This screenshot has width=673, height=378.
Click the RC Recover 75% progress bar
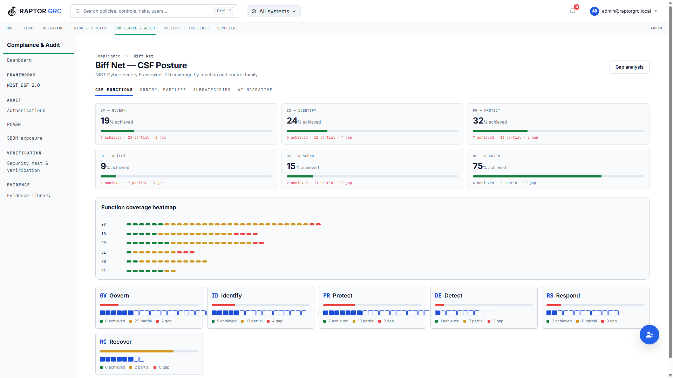click(x=558, y=176)
